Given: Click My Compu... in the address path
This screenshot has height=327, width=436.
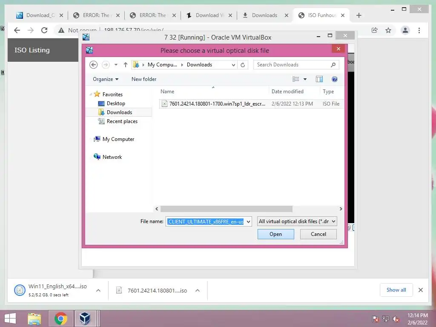Looking at the screenshot, I should click(162, 65).
